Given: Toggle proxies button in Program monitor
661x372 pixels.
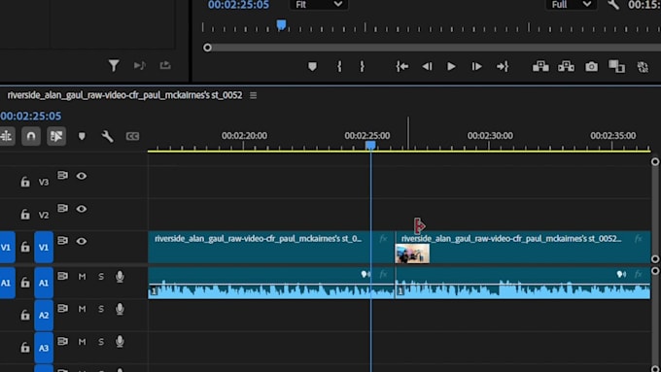Looking at the screenshot, I should 643,67.
